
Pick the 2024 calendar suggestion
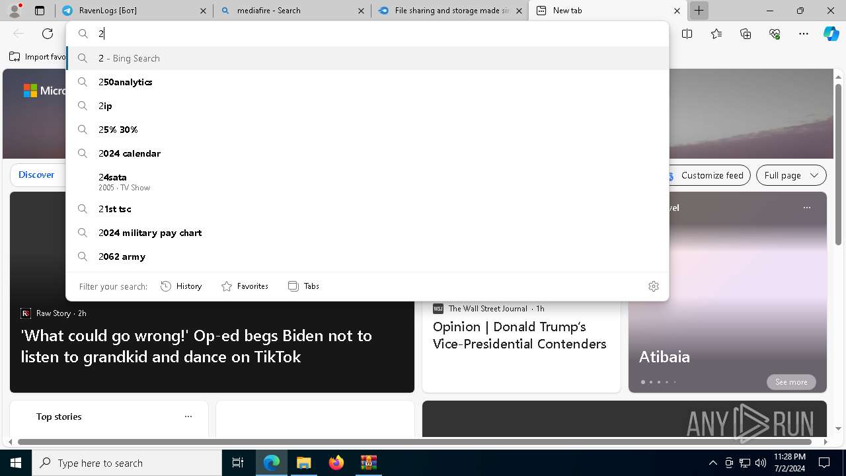pyautogui.click(x=367, y=153)
